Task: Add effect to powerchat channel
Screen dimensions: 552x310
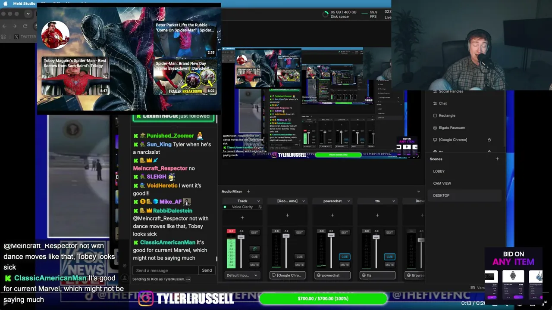Action: [332, 215]
